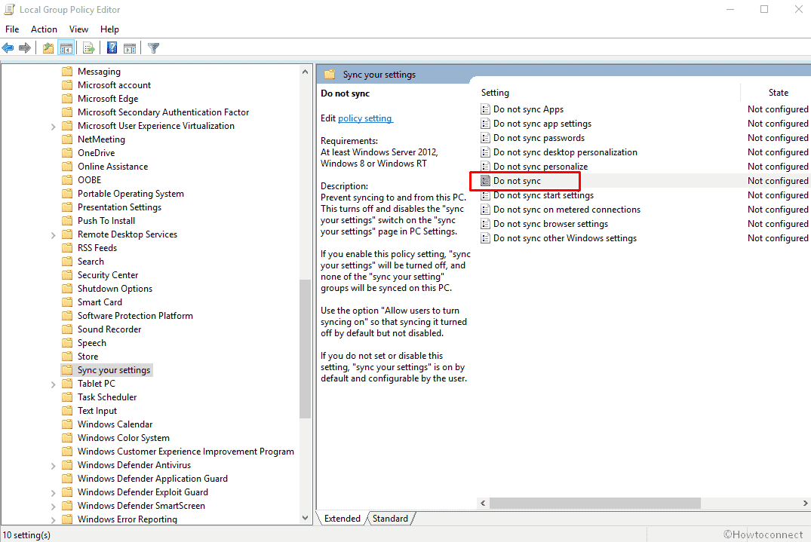
Task: Toggle the Show/Hide Console Tree icon
Action: coord(66,47)
